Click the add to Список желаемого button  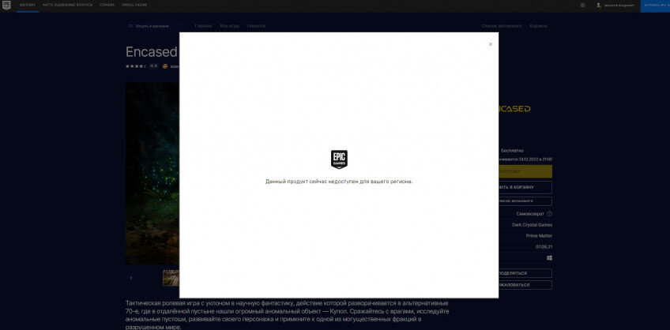tap(525, 201)
